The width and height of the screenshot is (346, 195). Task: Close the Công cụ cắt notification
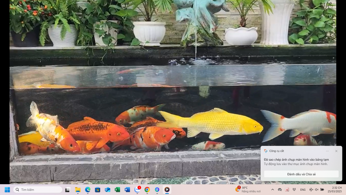click(336, 151)
